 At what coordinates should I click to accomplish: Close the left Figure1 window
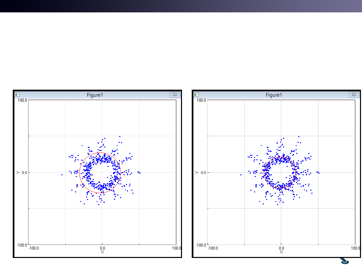pos(175,95)
